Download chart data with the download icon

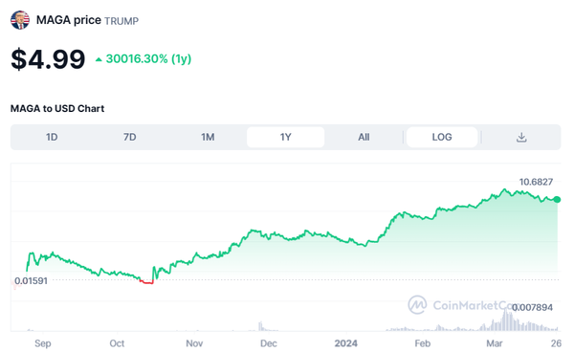pyautogui.click(x=521, y=137)
